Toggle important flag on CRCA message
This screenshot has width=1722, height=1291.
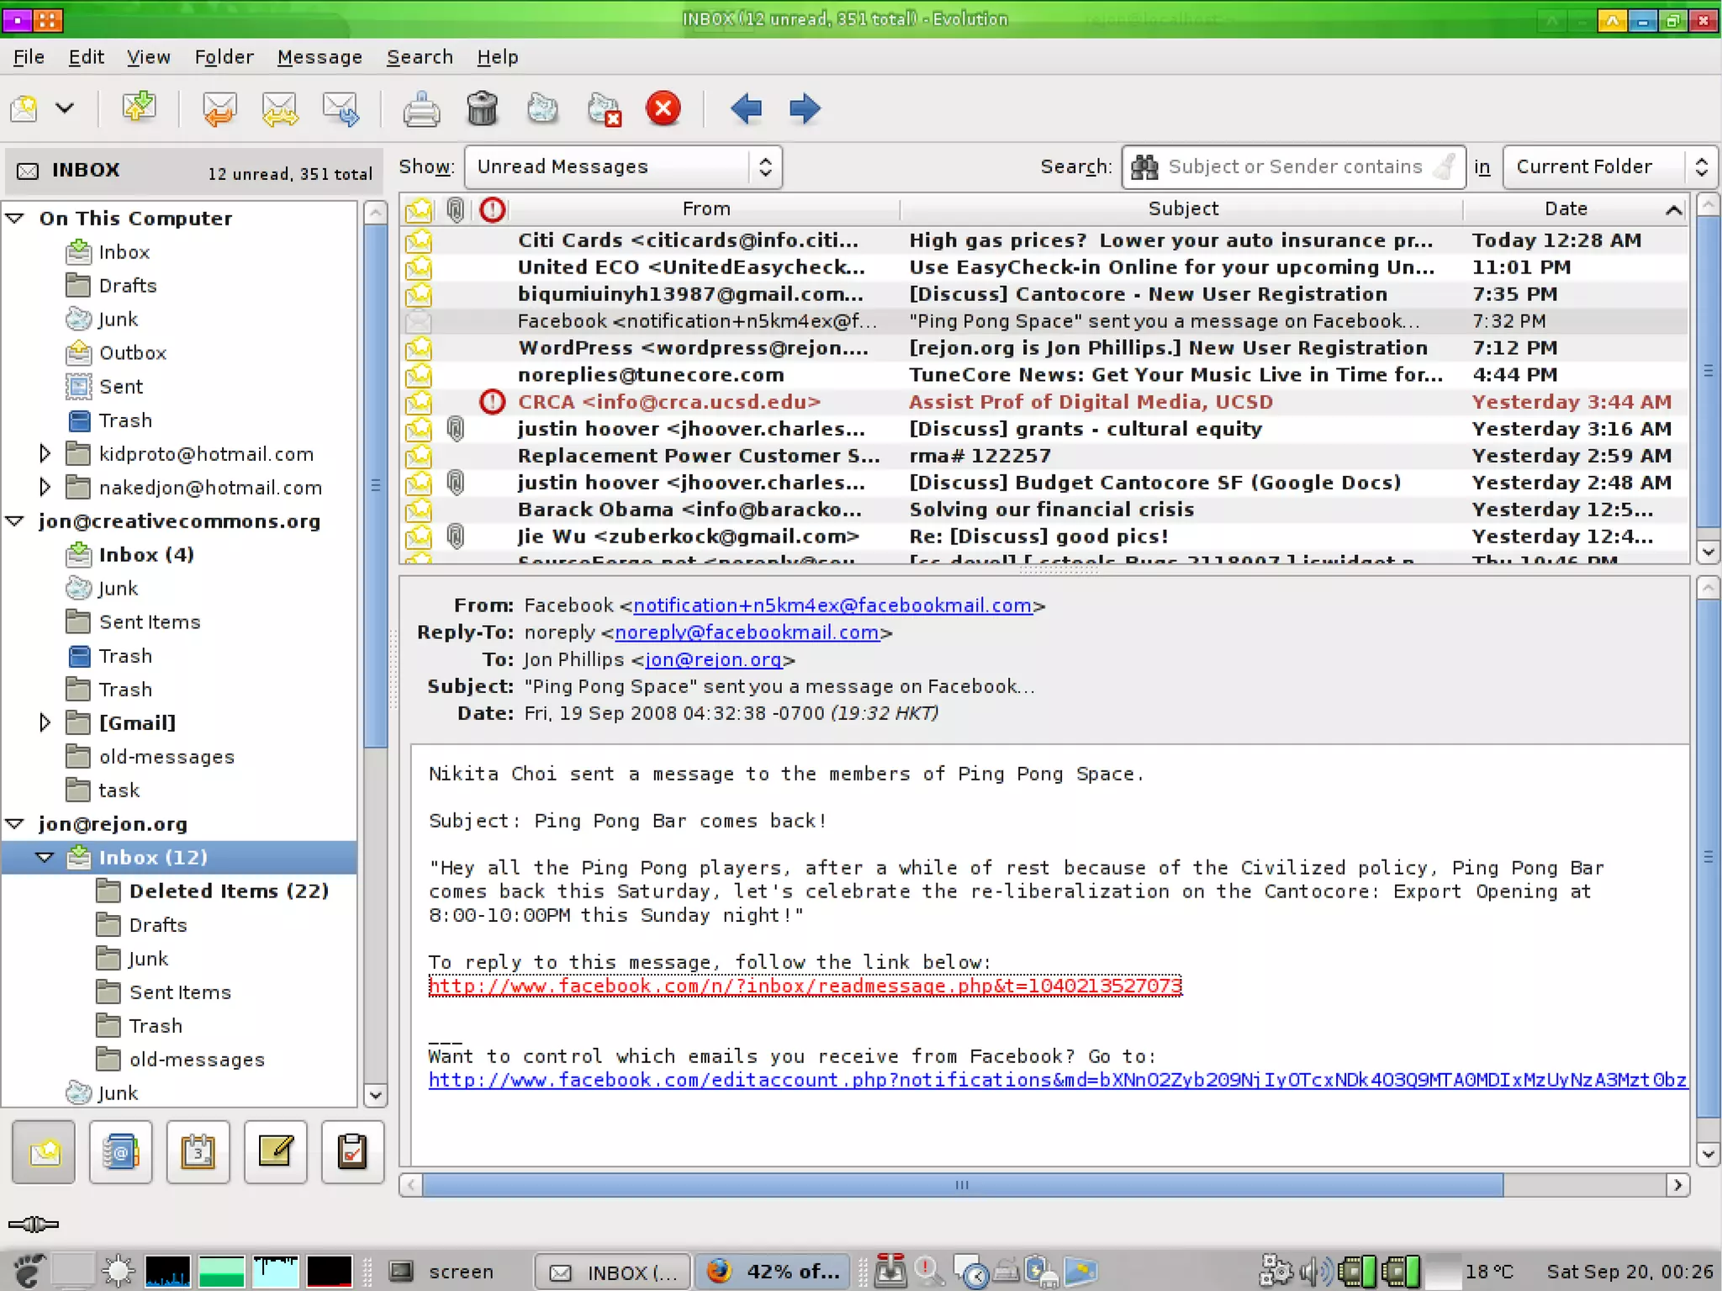(x=492, y=402)
